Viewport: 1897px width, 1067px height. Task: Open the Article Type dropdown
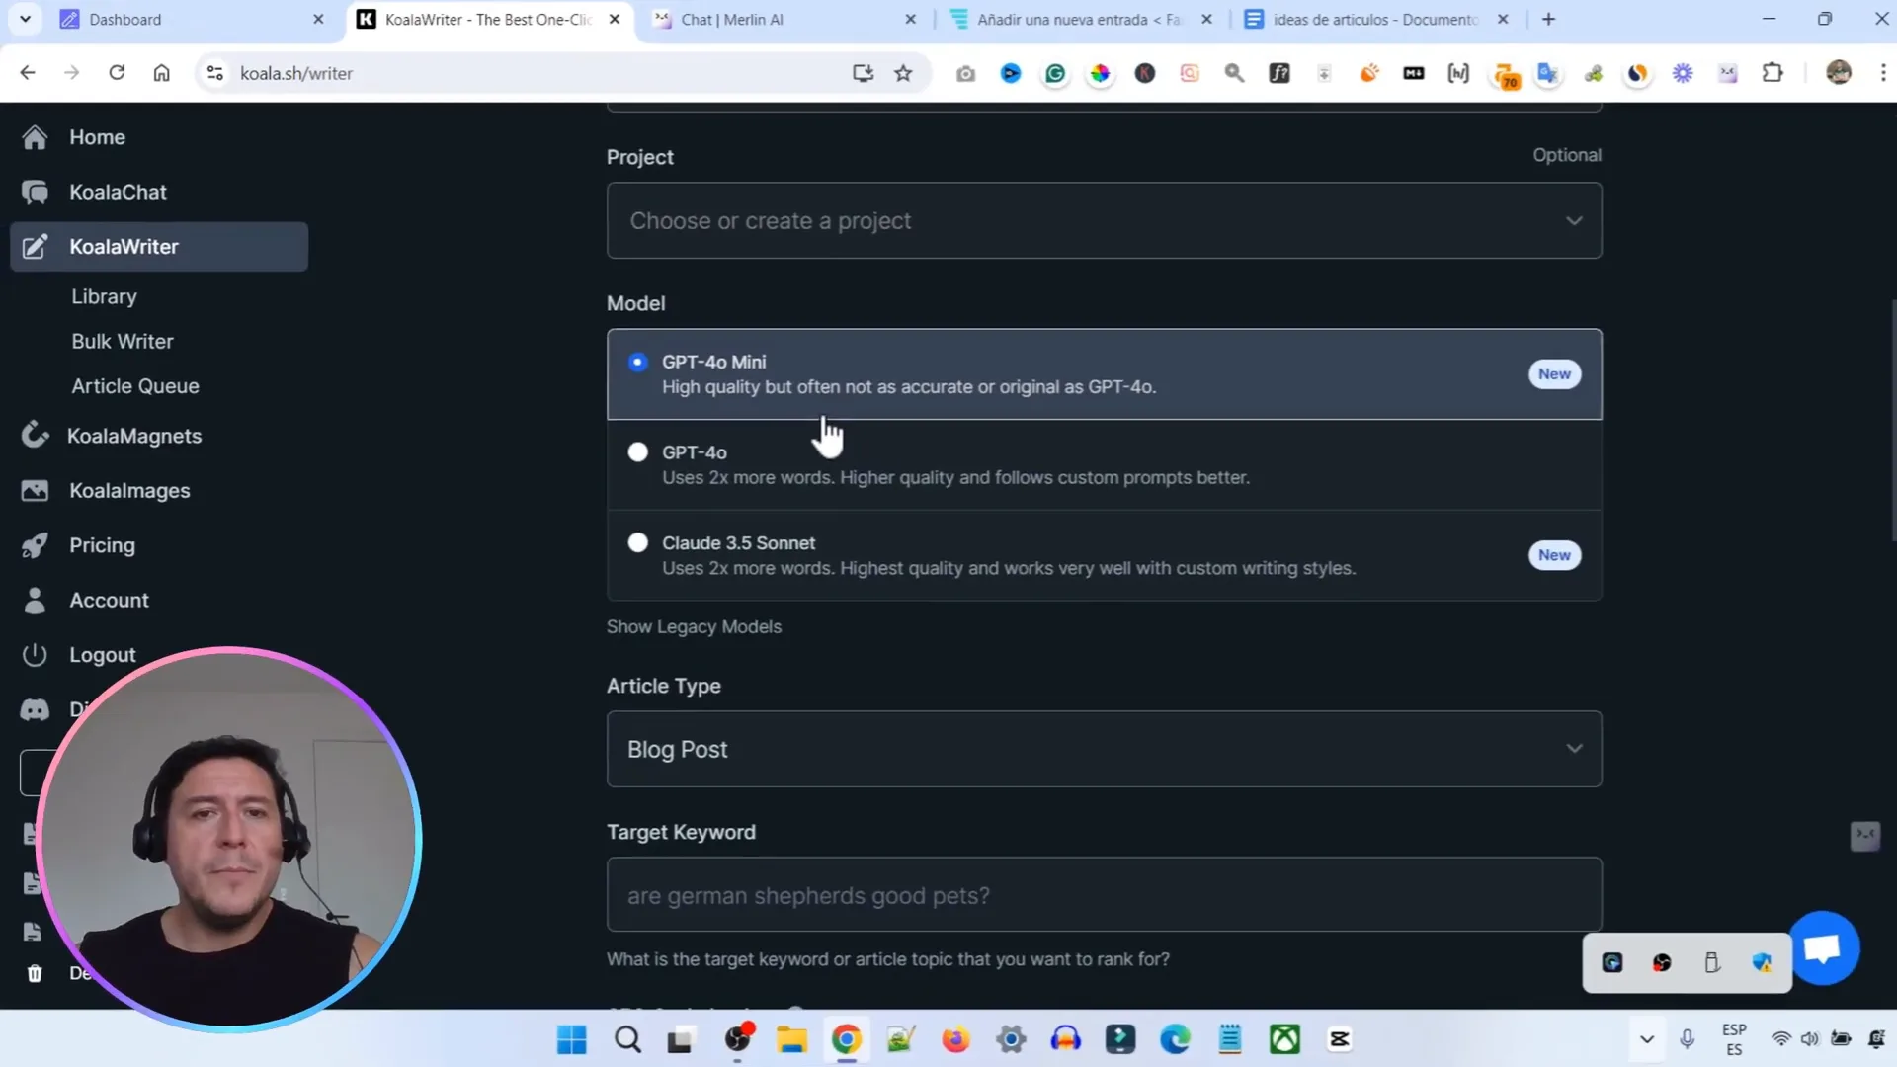pyautogui.click(x=1104, y=749)
